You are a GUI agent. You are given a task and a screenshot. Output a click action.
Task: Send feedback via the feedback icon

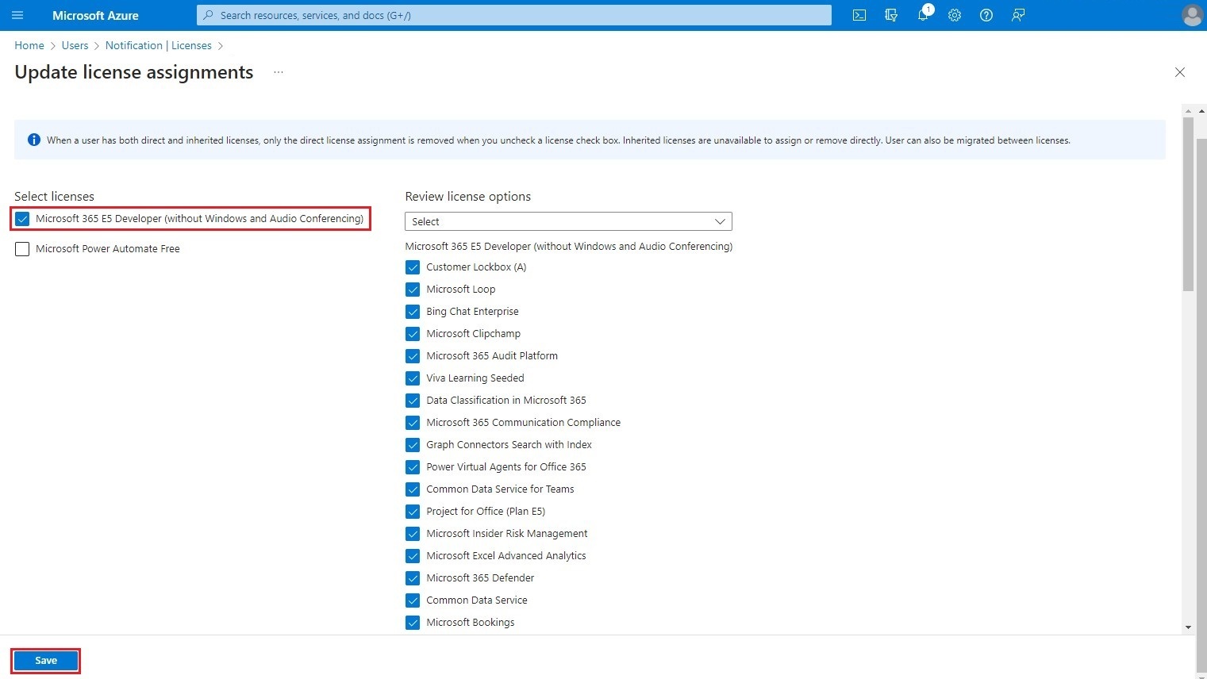1018,15
